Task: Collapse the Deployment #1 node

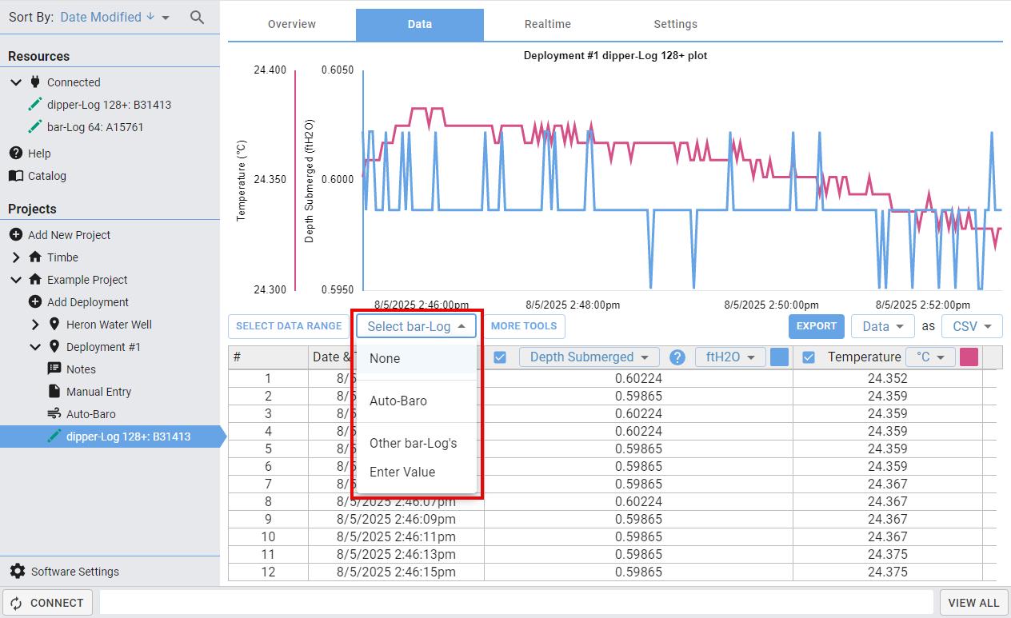Action: [x=35, y=346]
